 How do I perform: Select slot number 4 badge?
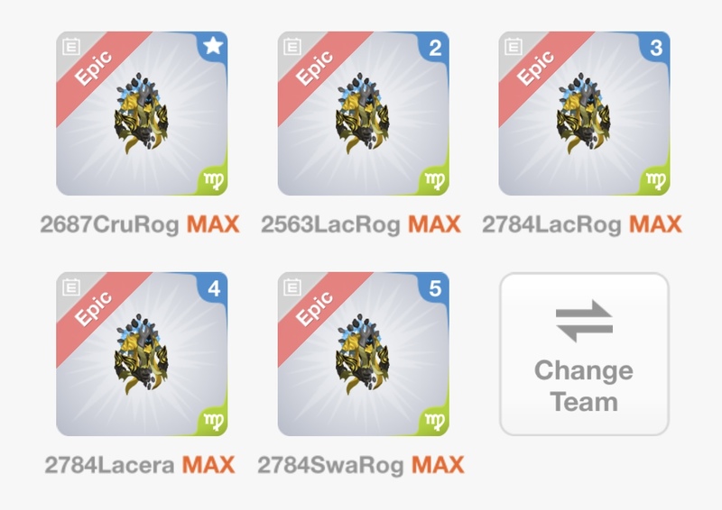point(214,289)
